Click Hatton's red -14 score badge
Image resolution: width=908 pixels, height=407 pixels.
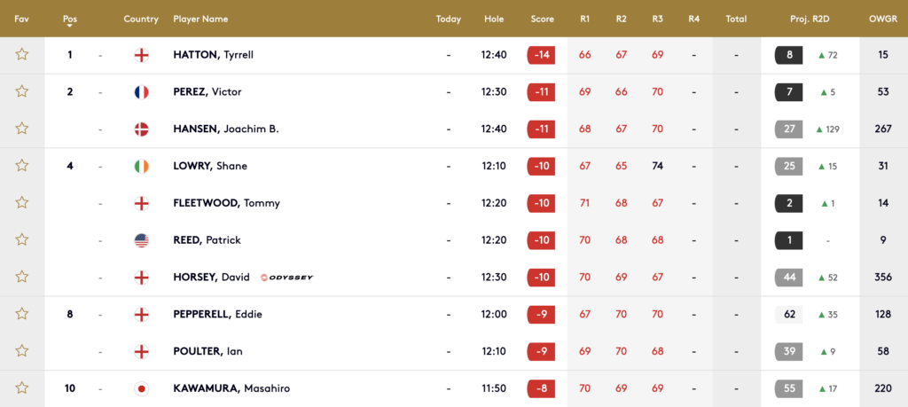pos(541,55)
